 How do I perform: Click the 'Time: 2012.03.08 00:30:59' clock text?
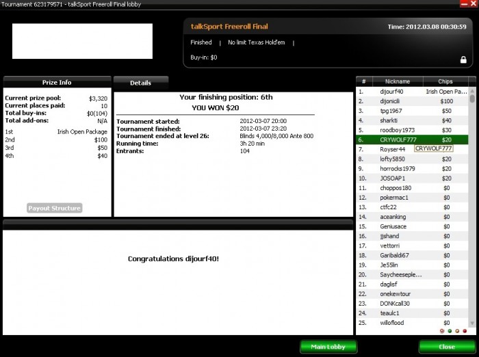tap(427, 27)
